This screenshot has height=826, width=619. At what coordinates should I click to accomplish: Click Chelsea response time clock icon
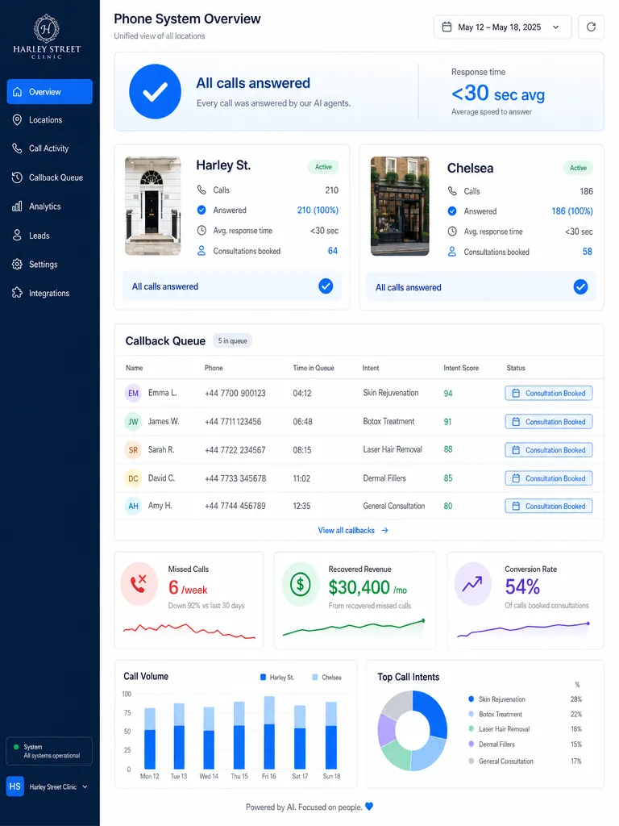452,232
